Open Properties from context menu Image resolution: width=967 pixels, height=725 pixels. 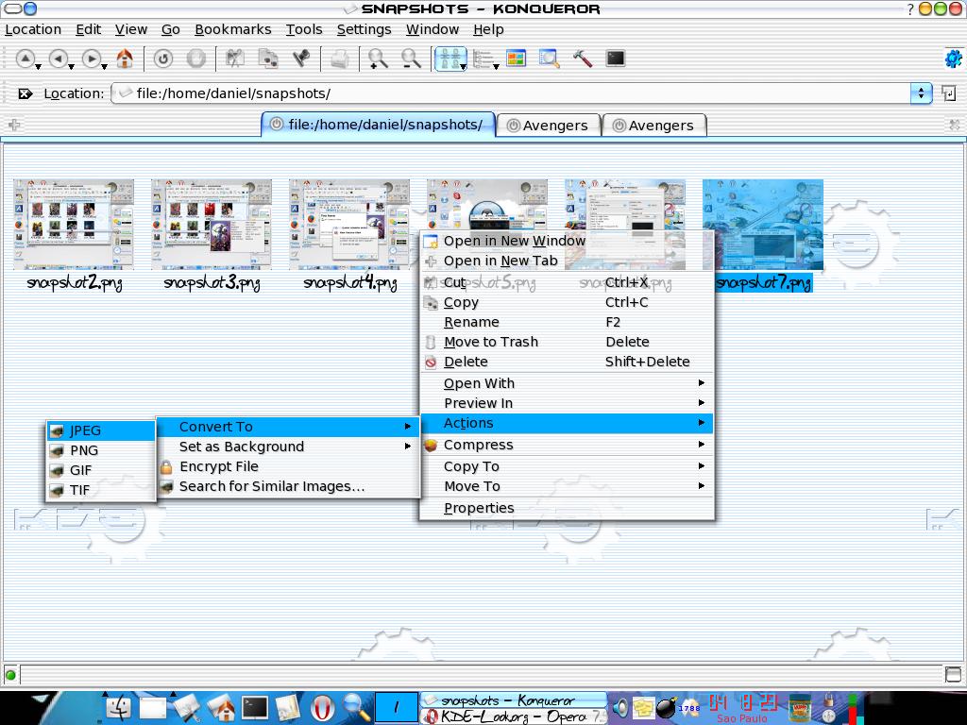[567, 508]
